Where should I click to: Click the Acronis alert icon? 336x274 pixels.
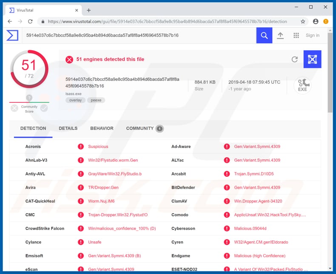pyautogui.click(x=81, y=147)
